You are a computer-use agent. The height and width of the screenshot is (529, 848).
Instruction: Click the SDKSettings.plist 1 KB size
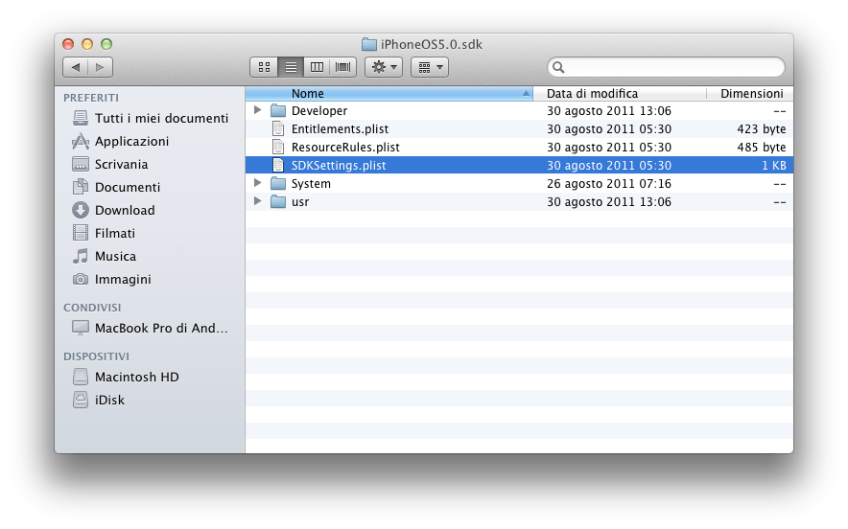click(774, 166)
